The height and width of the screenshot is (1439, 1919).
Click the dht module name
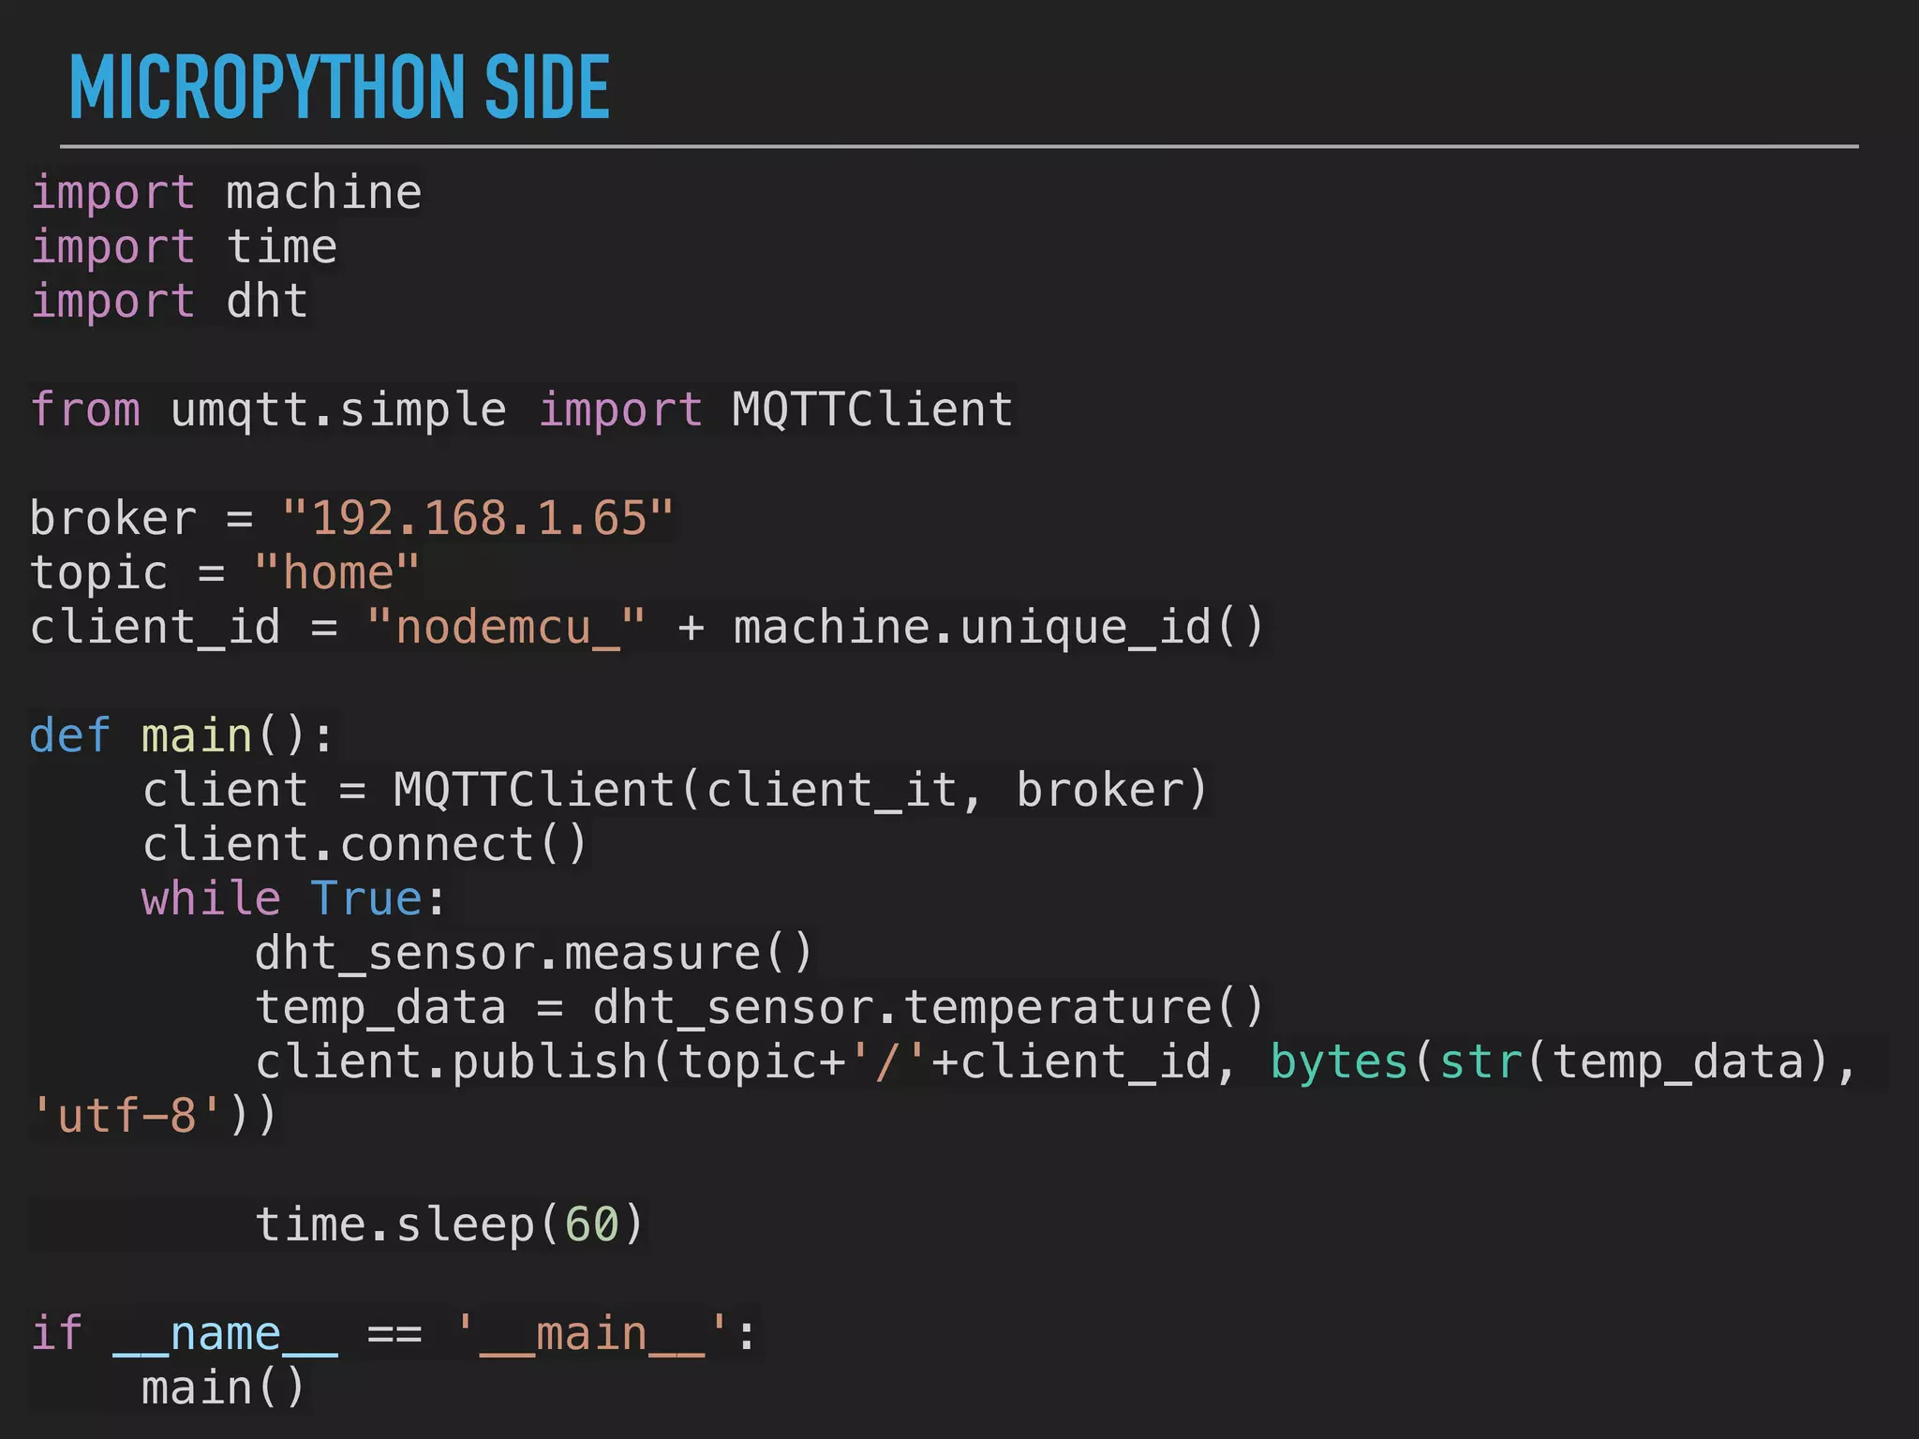(x=267, y=302)
